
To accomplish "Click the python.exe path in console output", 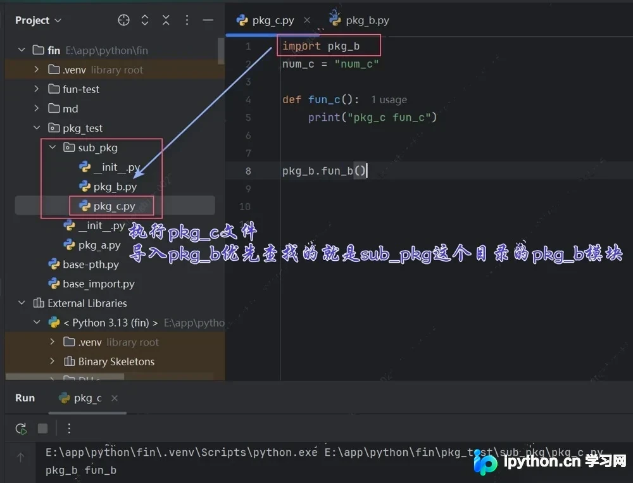I will coord(181,452).
